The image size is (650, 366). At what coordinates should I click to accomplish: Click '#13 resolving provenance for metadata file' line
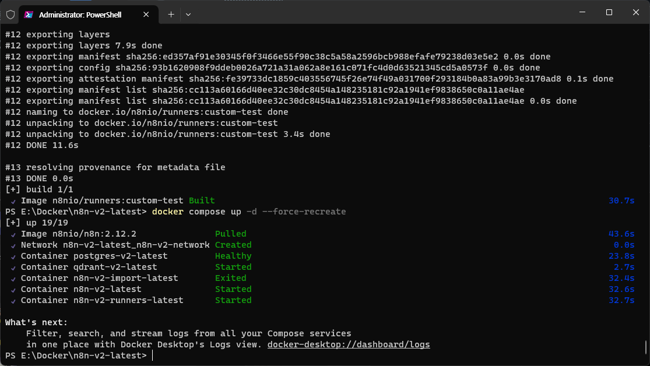[x=115, y=167]
